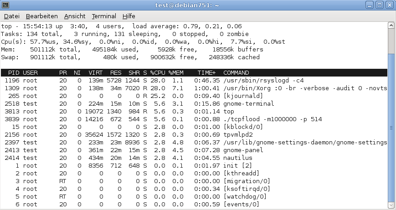Close the terminal window
Screen dimensions: 396x210
tap(390, 5)
